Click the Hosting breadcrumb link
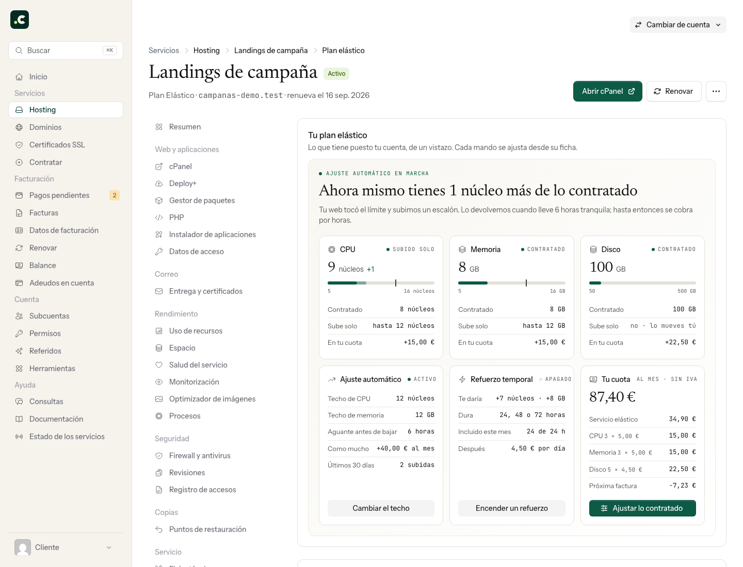 tap(206, 51)
